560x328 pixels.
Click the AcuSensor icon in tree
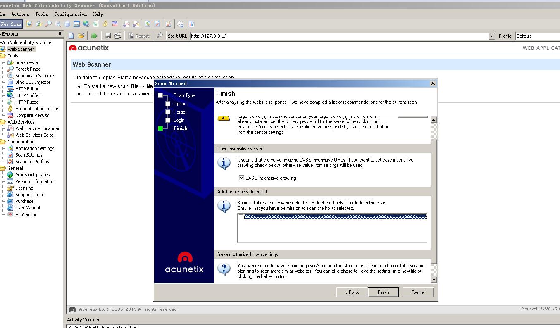point(10,214)
